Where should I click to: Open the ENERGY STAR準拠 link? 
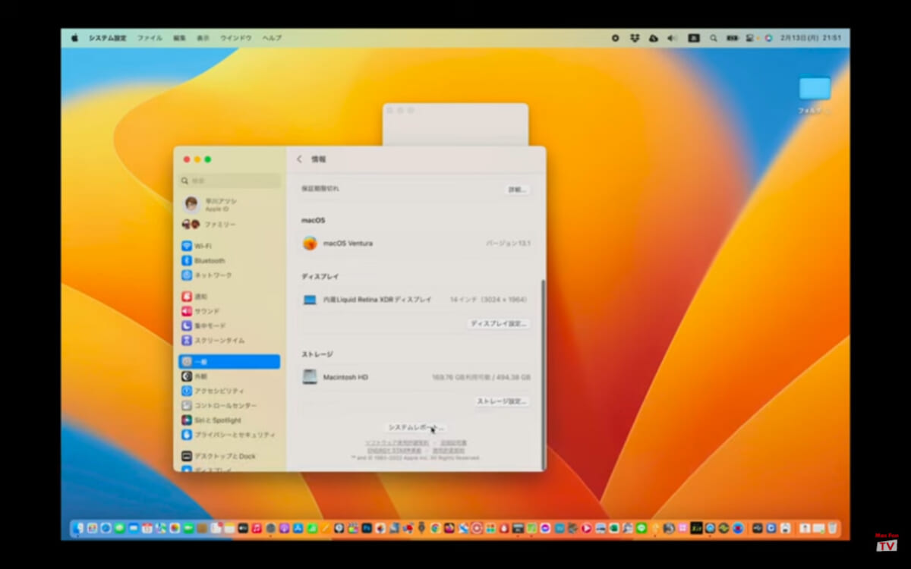coord(395,451)
